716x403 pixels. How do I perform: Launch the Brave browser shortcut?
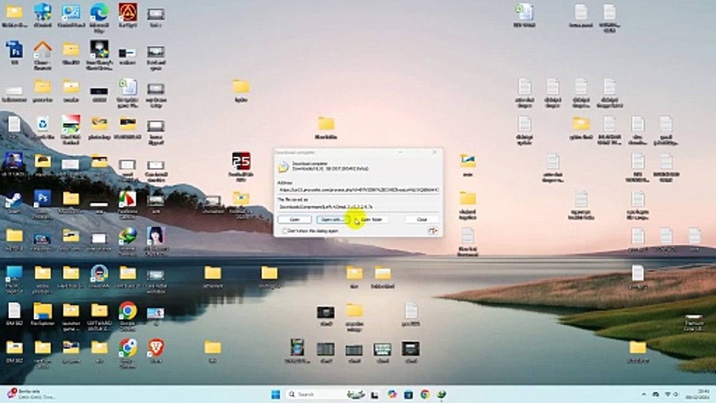(156, 348)
